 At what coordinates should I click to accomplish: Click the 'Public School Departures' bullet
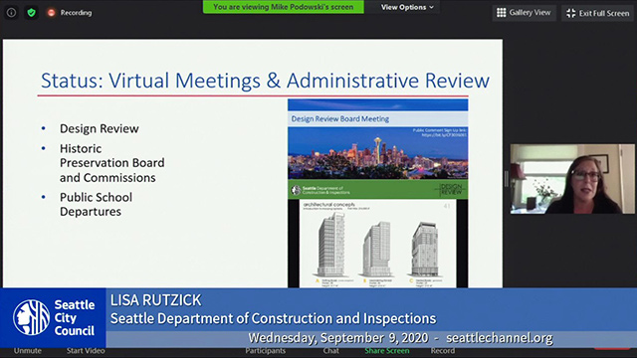pos(96,204)
